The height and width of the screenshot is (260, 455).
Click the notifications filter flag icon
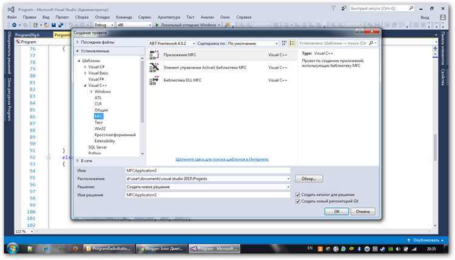tap(334, 8)
